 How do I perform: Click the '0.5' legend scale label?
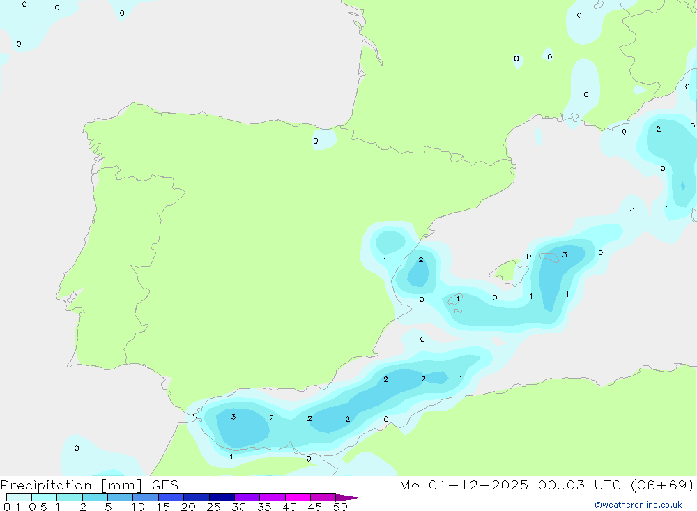coord(38,507)
